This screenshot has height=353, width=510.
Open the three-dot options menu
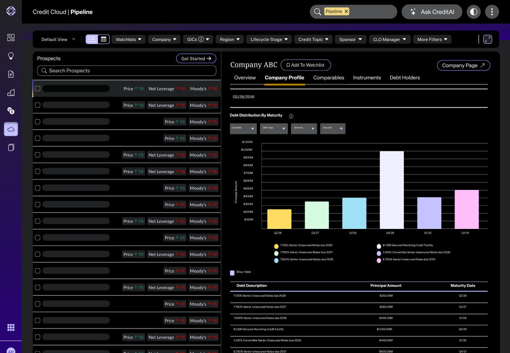[492, 12]
